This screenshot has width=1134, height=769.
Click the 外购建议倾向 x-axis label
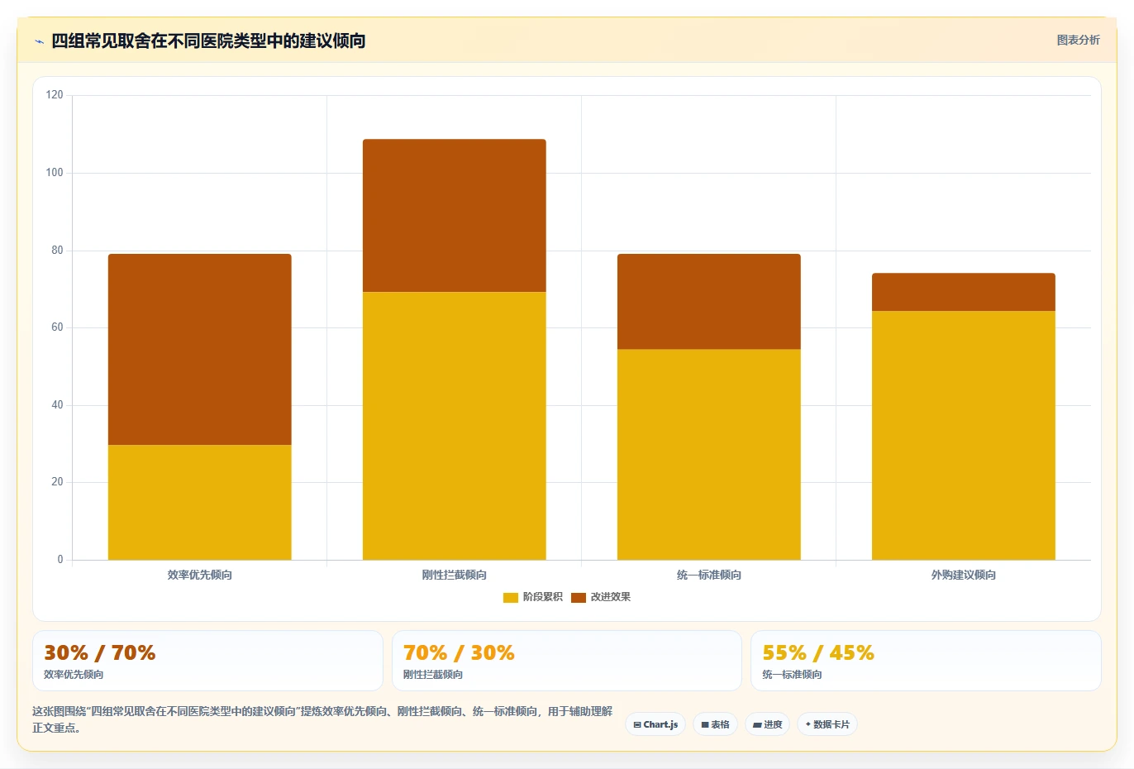[x=964, y=575]
